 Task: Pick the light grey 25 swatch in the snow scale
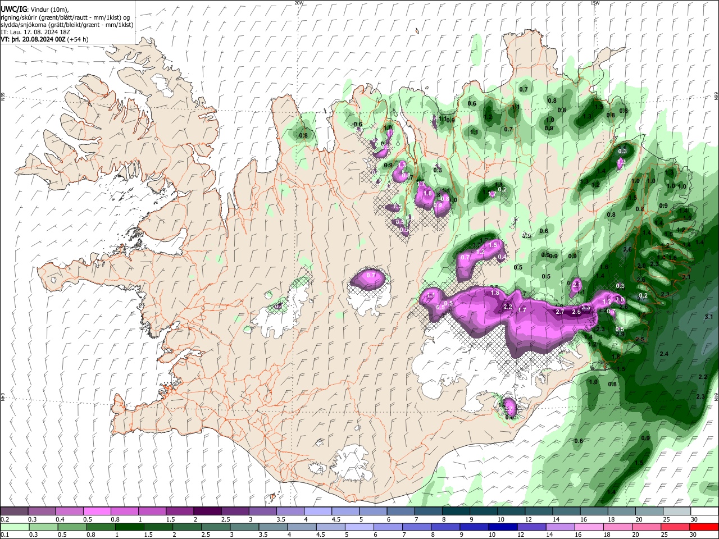tap(676, 511)
